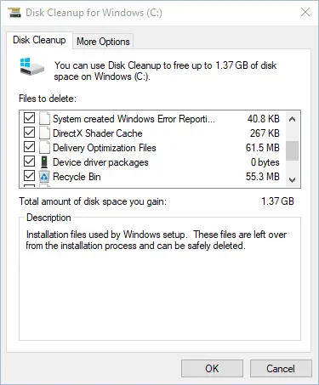319x385 pixels.
Task: Select the Disk Cleanup tab
Action: pos(39,40)
